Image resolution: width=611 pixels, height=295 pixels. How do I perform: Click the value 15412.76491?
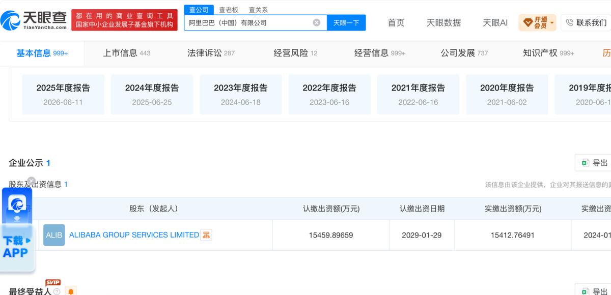pos(513,235)
